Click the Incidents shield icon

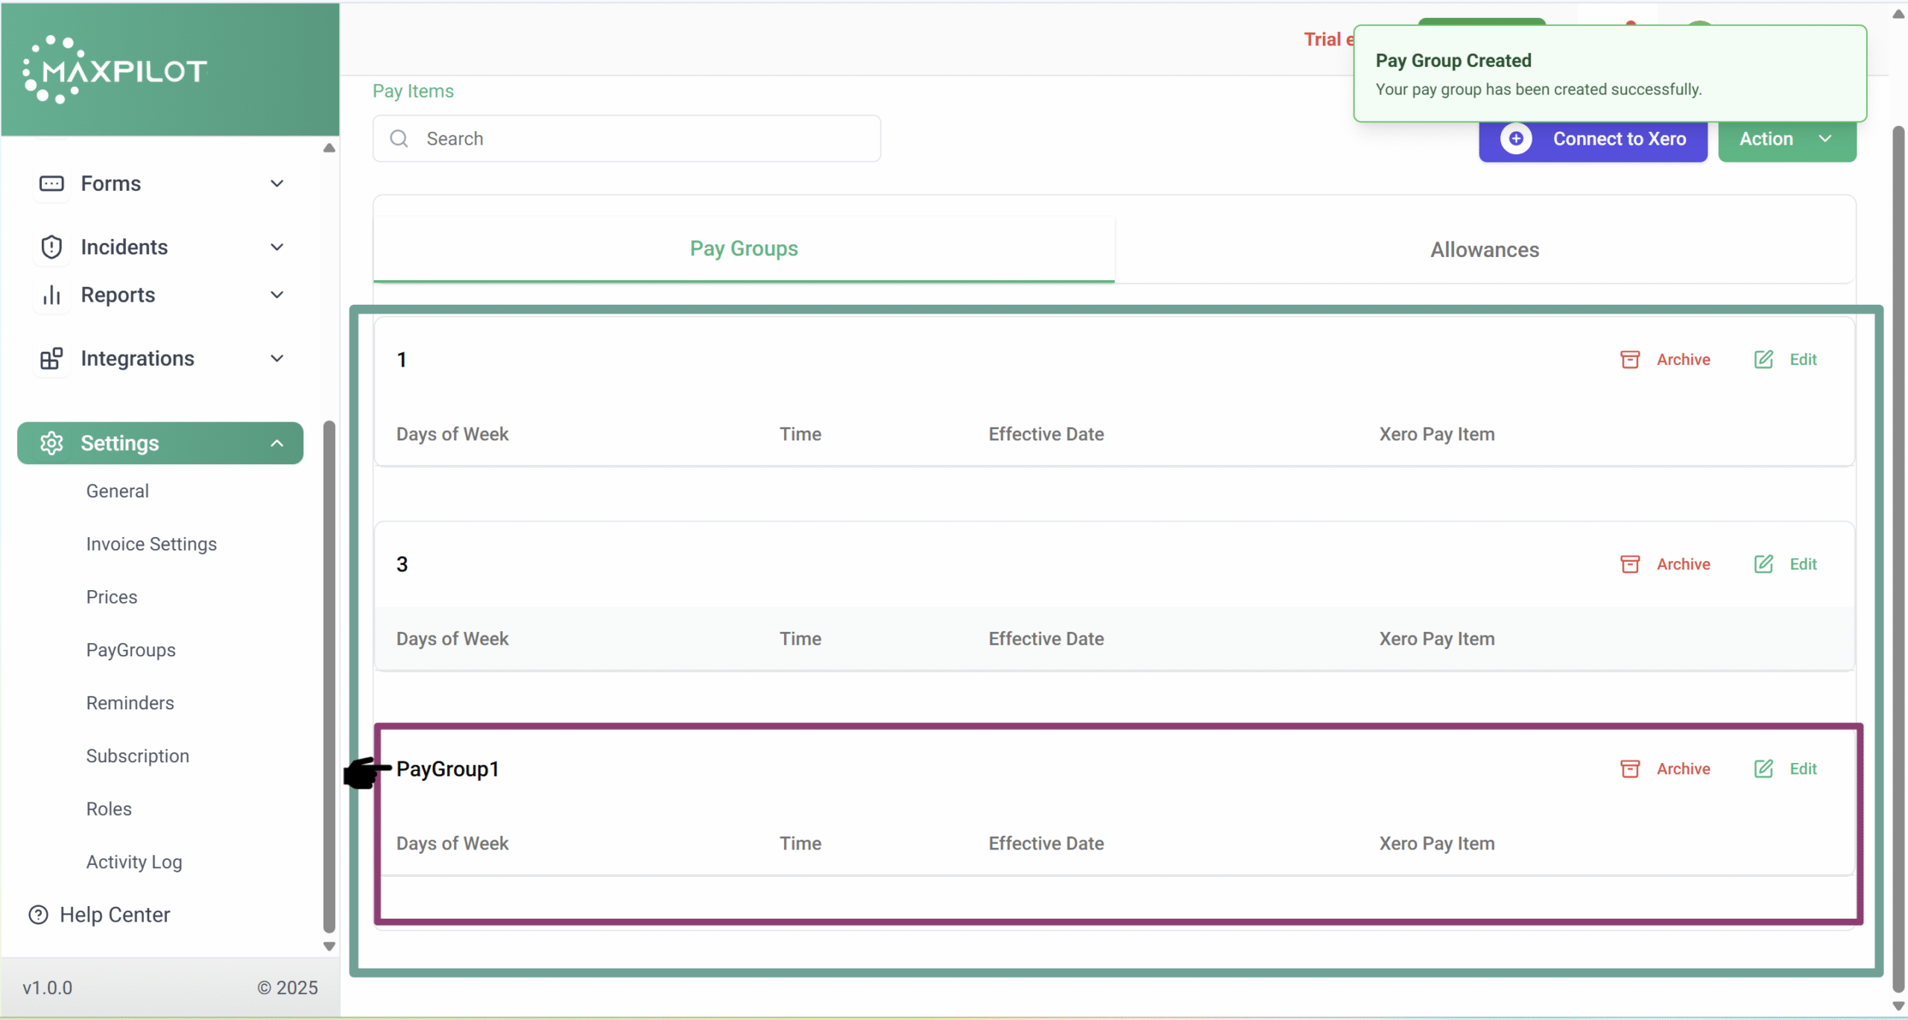[x=51, y=247]
